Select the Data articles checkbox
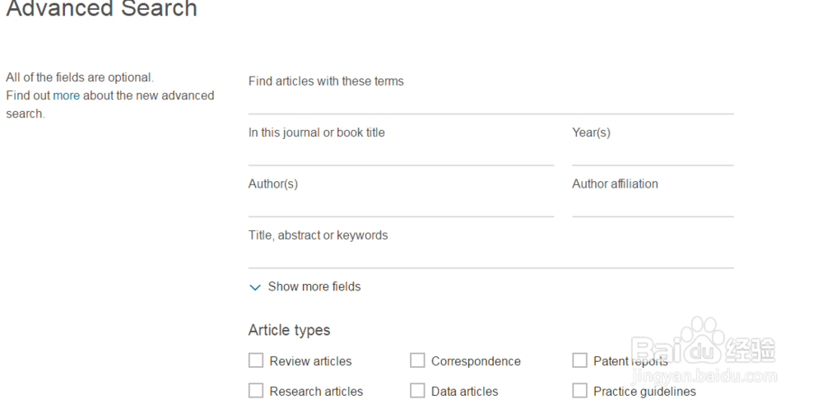 pyautogui.click(x=417, y=391)
